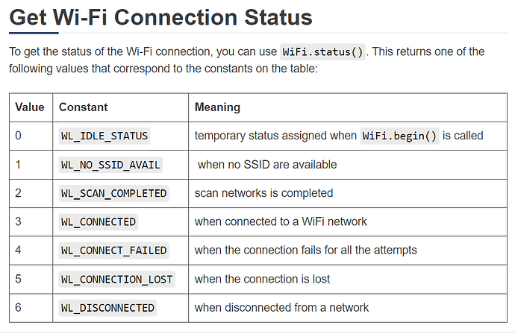Click the "Get Wi-Fi Connection Status" heading
515x334 pixels.
(160, 17)
